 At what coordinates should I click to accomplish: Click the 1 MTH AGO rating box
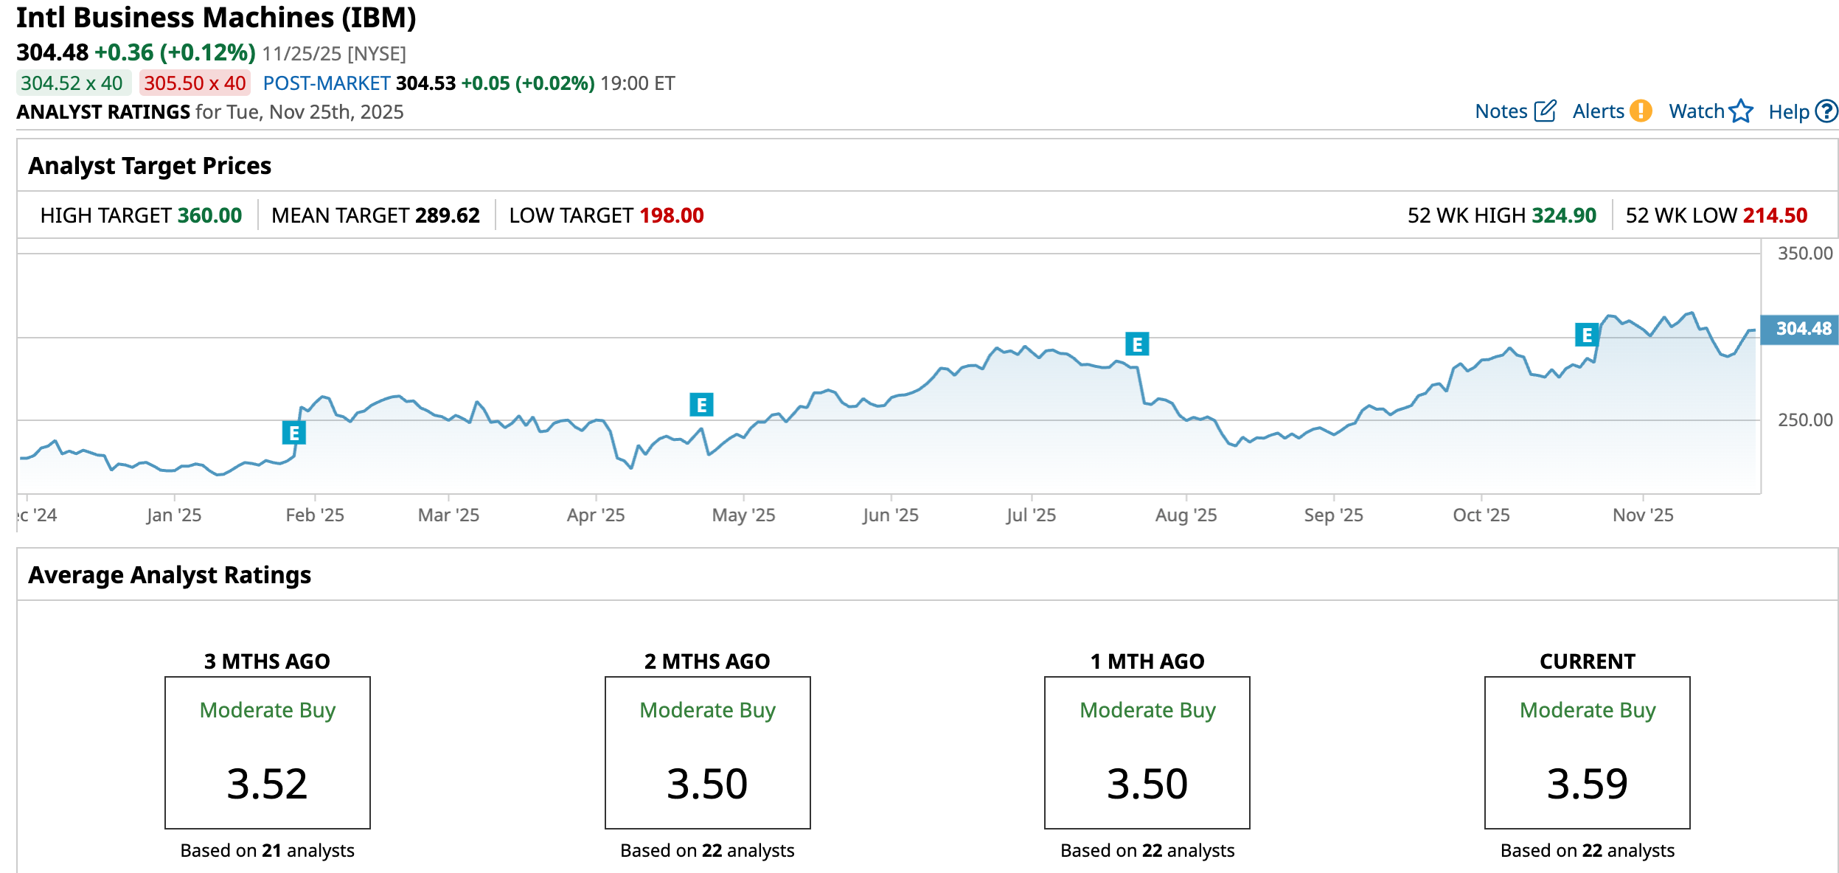1147,753
